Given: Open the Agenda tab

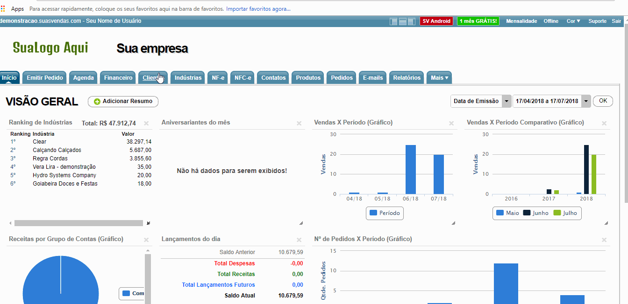Looking at the screenshot, I should [84, 78].
